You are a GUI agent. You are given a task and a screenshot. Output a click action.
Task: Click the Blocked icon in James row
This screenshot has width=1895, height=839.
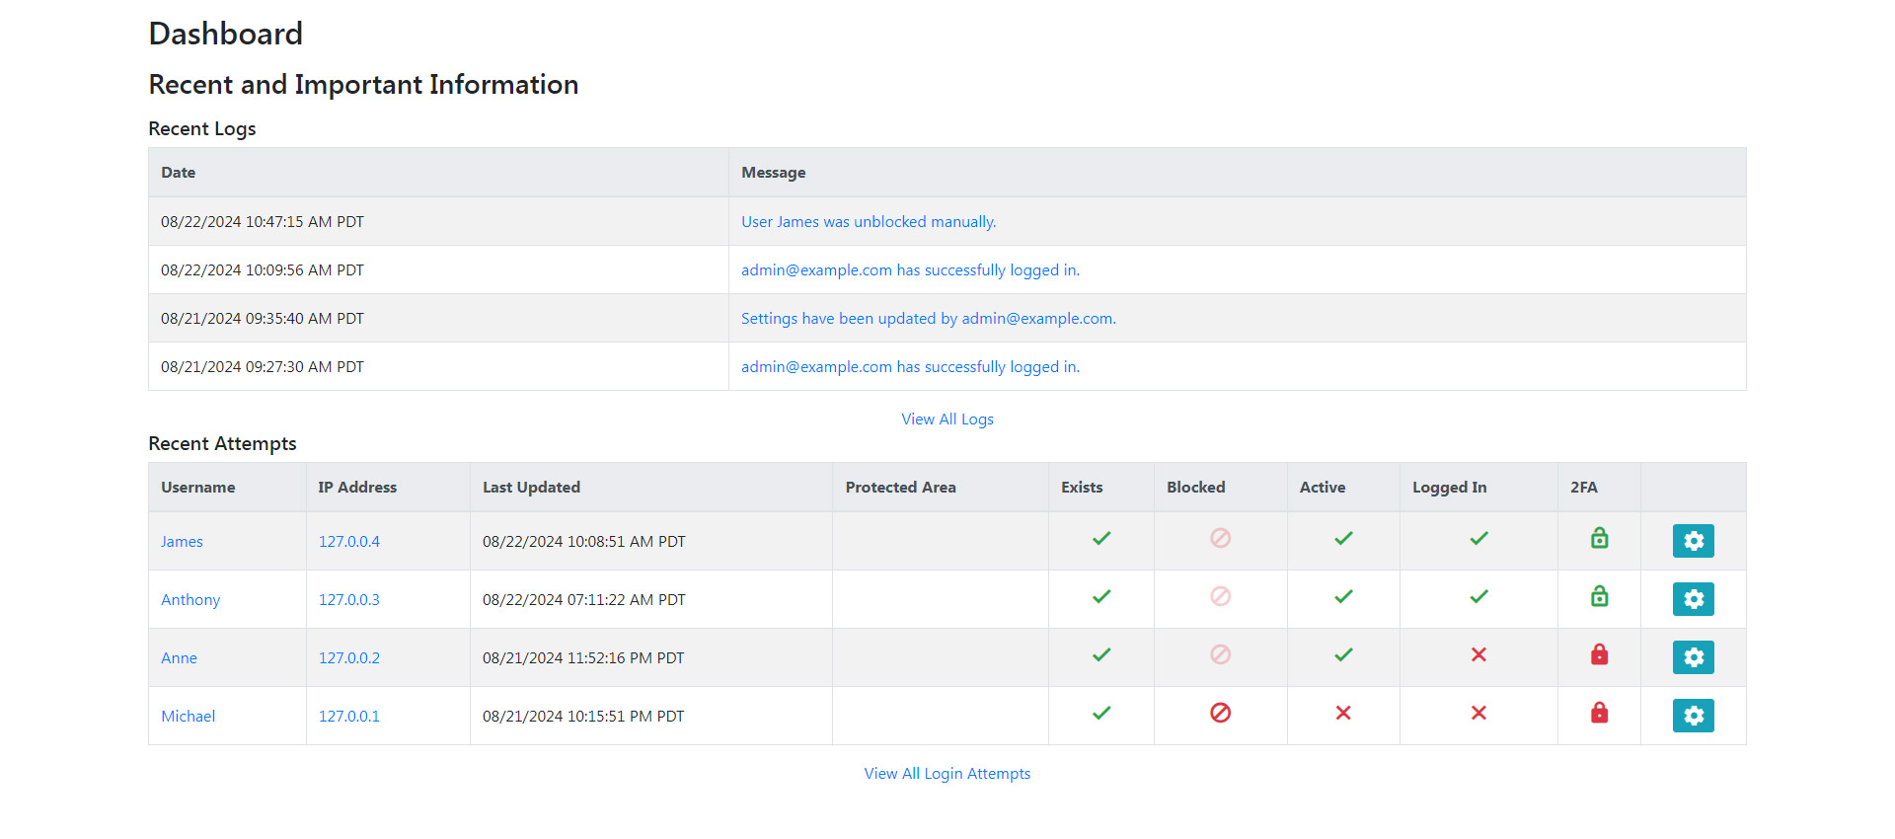(1220, 538)
